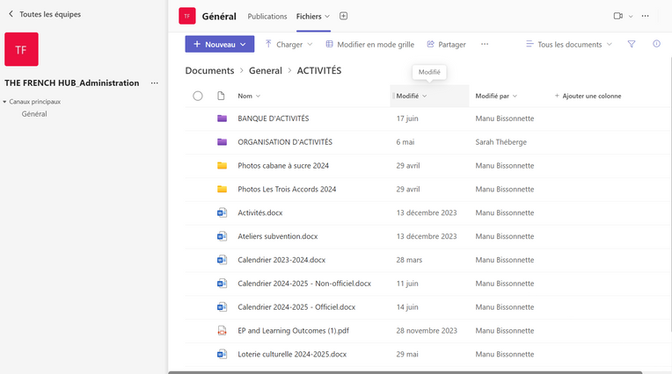Go back to Toutes les équipes
The image size is (672, 374).
tap(49, 14)
